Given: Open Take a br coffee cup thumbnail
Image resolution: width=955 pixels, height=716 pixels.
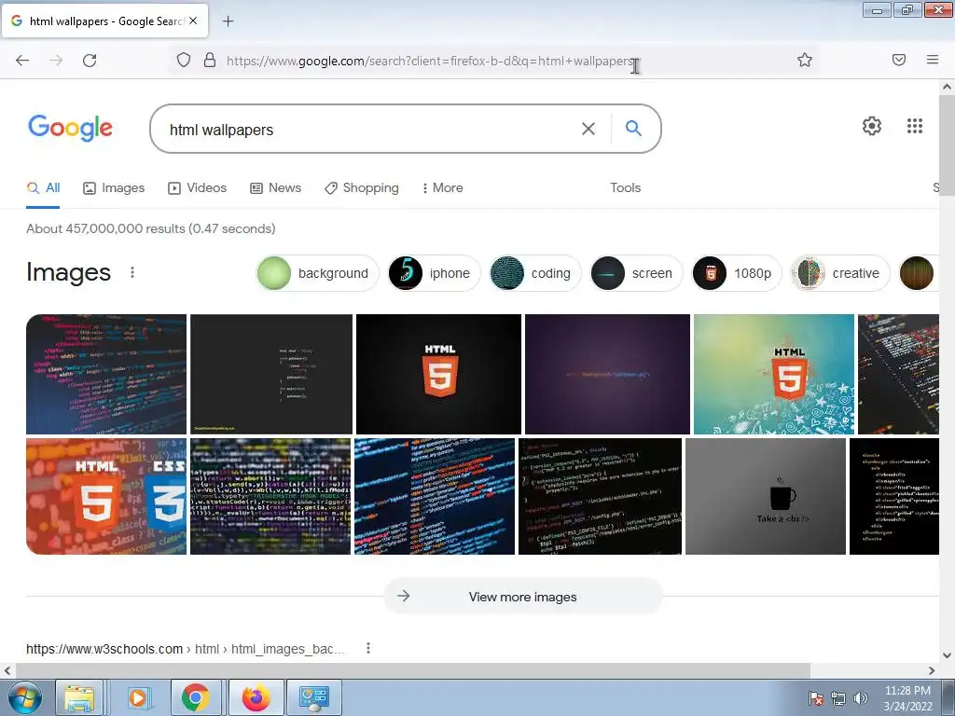Looking at the screenshot, I should point(766,496).
